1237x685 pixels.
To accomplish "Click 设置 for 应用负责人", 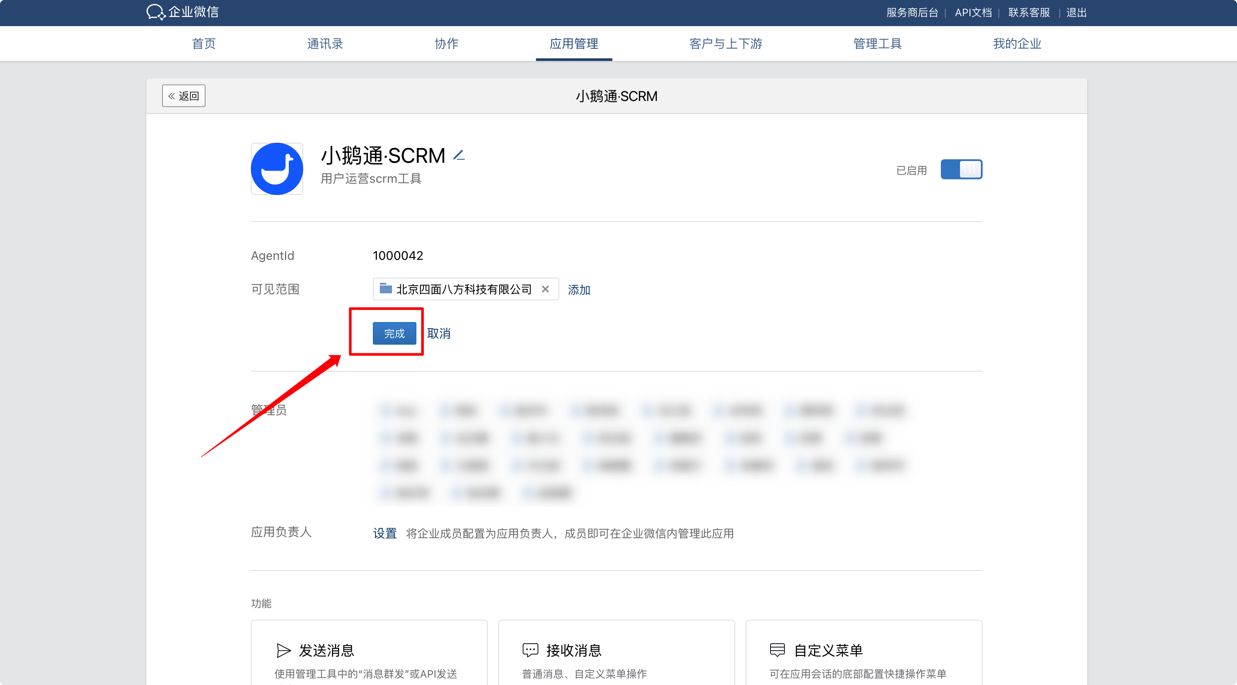I will click(385, 534).
